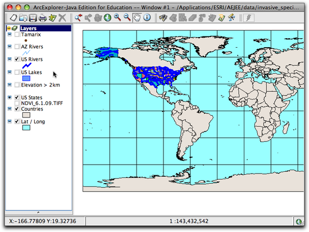Click the grayed icon left of the eraser icon

[183, 18]
